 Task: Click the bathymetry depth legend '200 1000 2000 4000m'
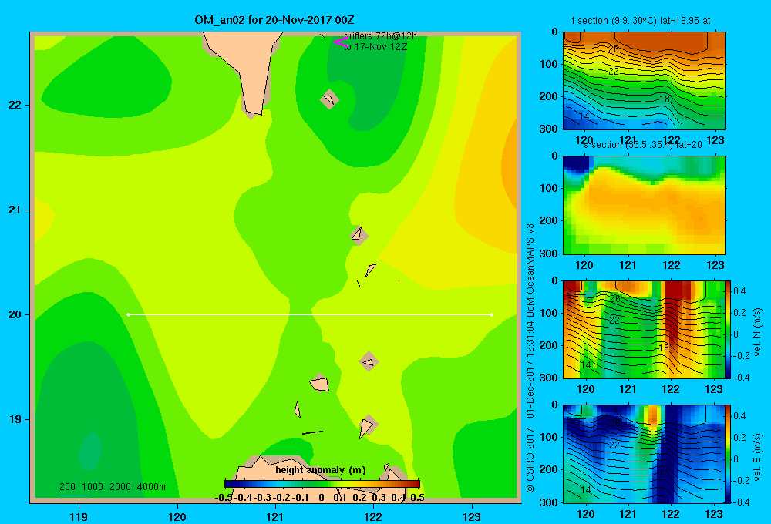click(112, 487)
